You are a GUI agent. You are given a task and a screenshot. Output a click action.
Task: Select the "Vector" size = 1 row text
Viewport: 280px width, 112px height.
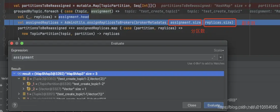tap(74, 89)
